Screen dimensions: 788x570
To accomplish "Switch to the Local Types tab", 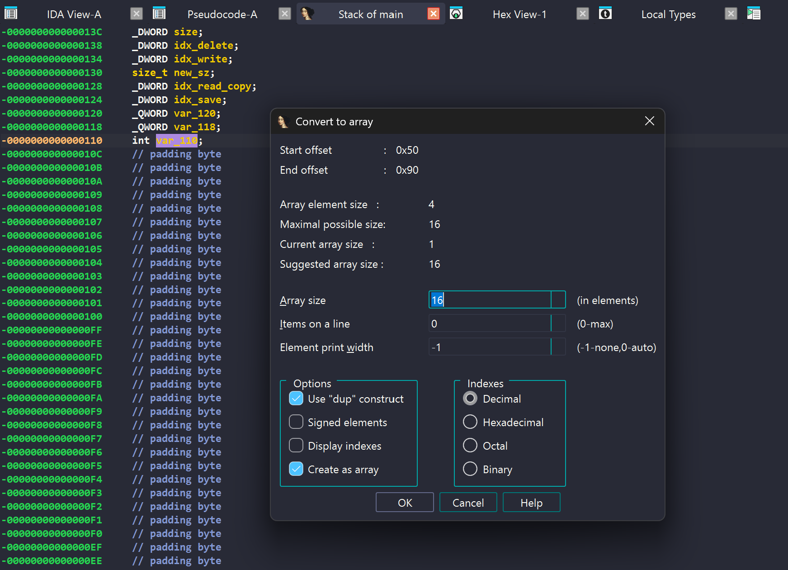I will pyautogui.click(x=668, y=14).
